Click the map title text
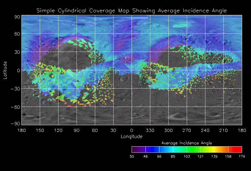The width and height of the screenshot is (251, 171). click(132, 11)
